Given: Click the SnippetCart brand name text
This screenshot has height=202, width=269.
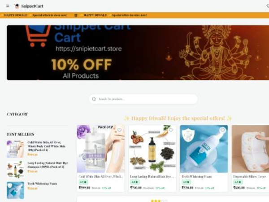Looking at the screenshot, I should pyautogui.click(x=32, y=6).
